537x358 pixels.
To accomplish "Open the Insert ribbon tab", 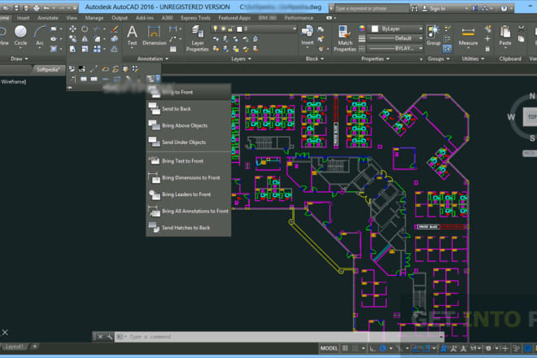I will coord(23,18).
